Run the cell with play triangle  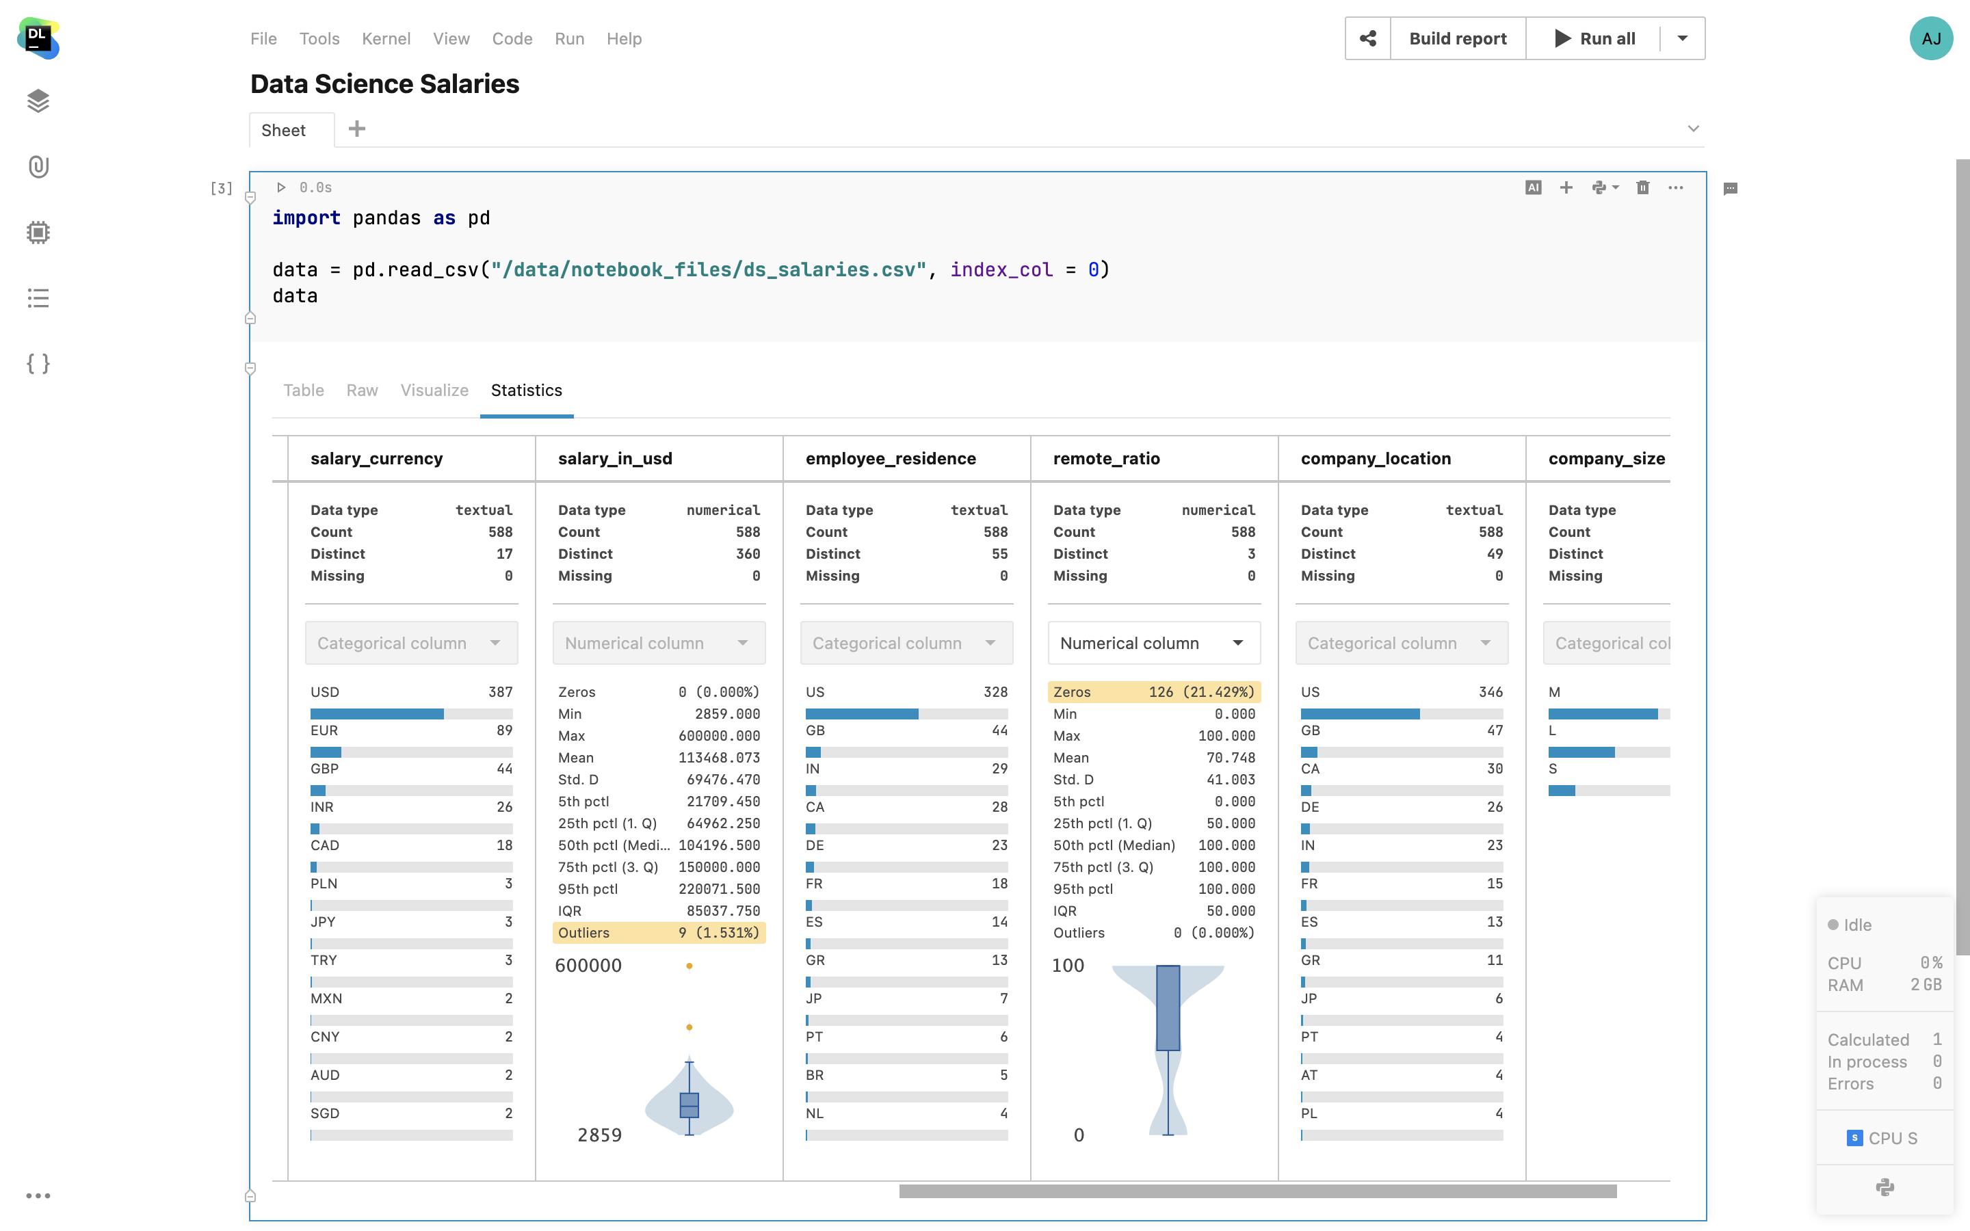coord(281,187)
